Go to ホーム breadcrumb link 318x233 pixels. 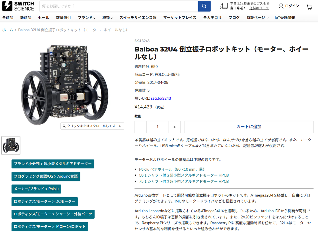pos(8,30)
